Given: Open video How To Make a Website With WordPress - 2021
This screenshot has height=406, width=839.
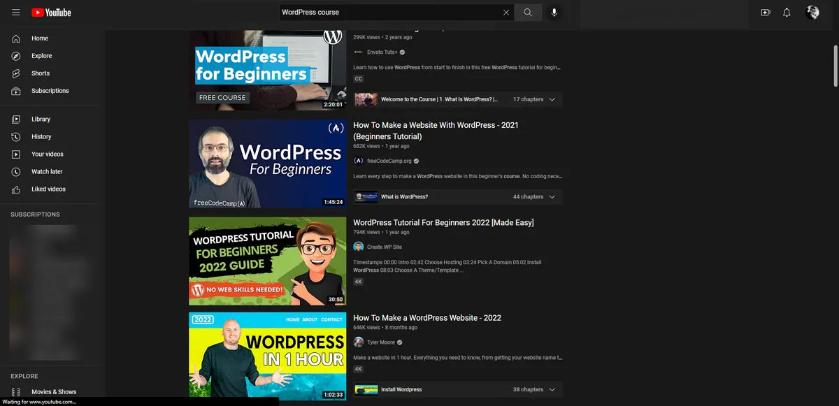Looking at the screenshot, I should [436, 131].
